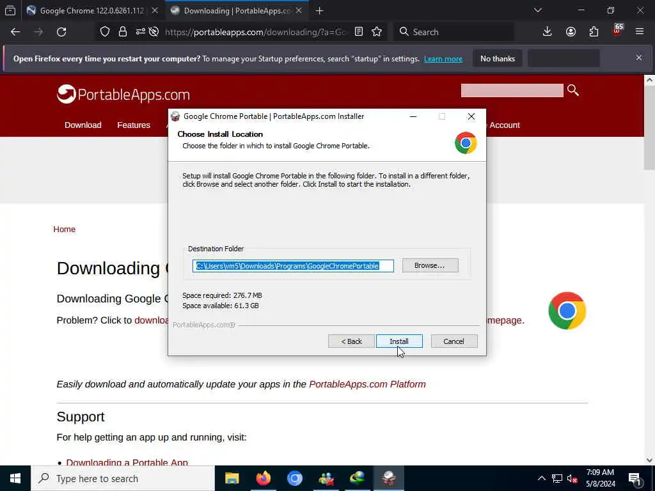Viewport: 655px width, 491px height.
Task: Click No thanks on startup notification
Action: point(498,59)
